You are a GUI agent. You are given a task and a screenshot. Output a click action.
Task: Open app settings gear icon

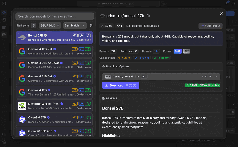[4, 142]
